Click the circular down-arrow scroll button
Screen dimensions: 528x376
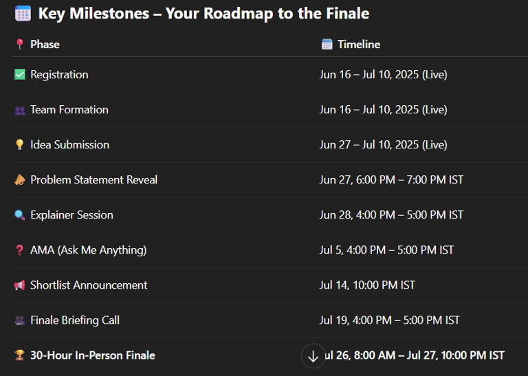point(313,356)
